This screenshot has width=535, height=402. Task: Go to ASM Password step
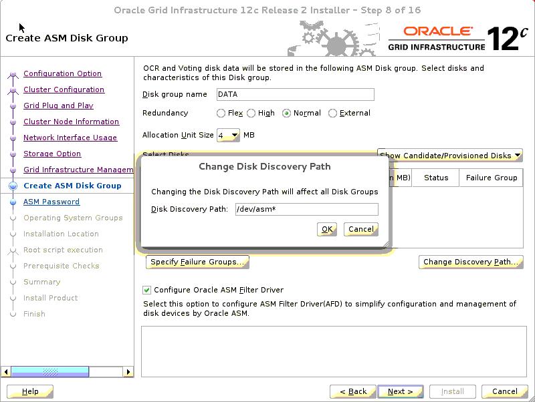[x=51, y=202]
